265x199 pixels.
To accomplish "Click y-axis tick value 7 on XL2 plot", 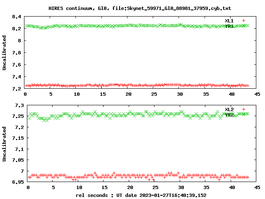I will click(22, 171).
